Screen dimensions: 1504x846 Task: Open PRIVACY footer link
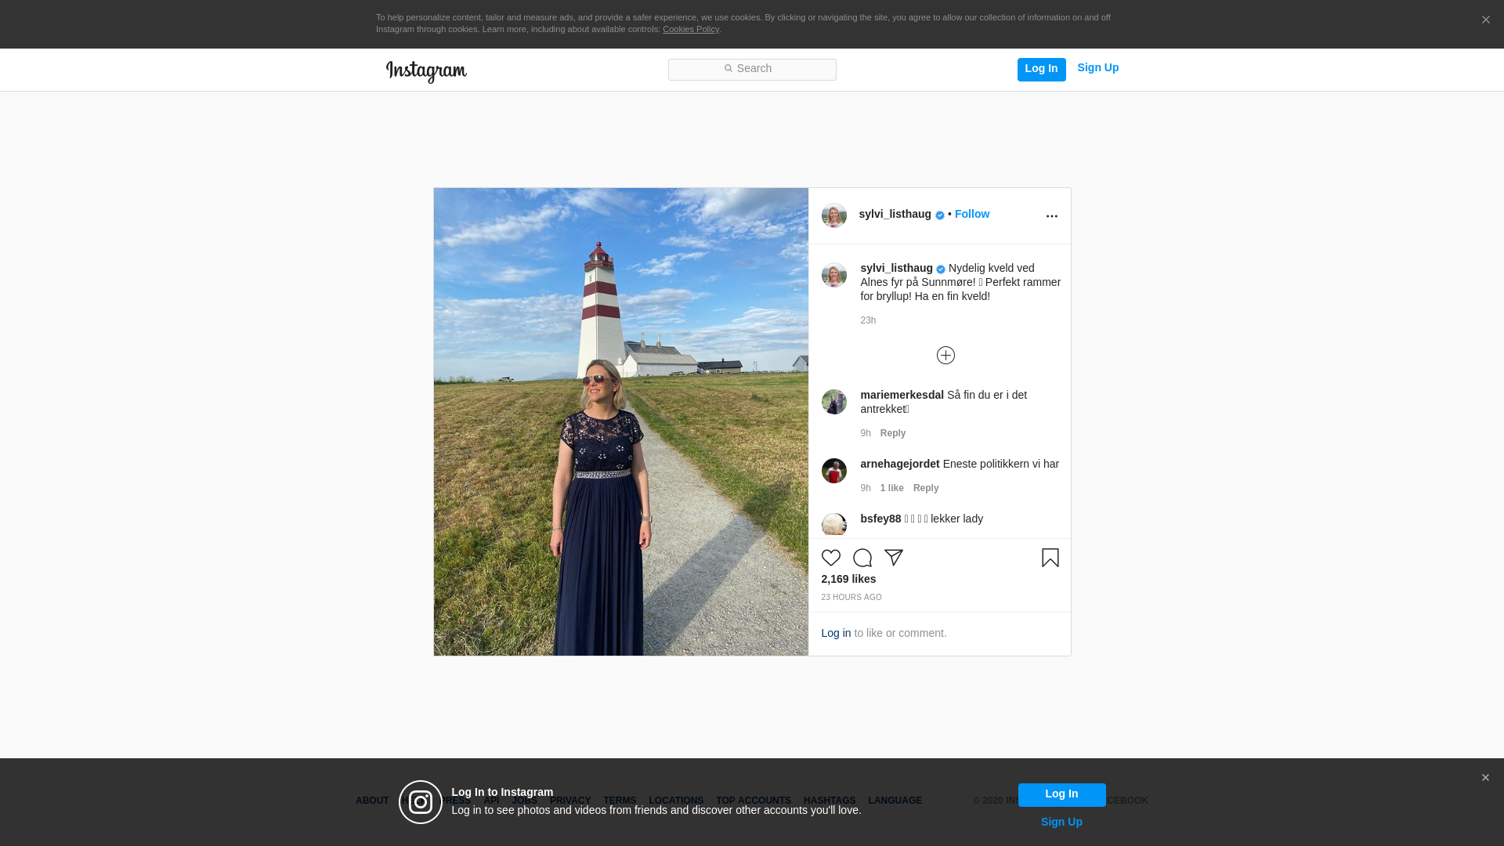(x=569, y=801)
